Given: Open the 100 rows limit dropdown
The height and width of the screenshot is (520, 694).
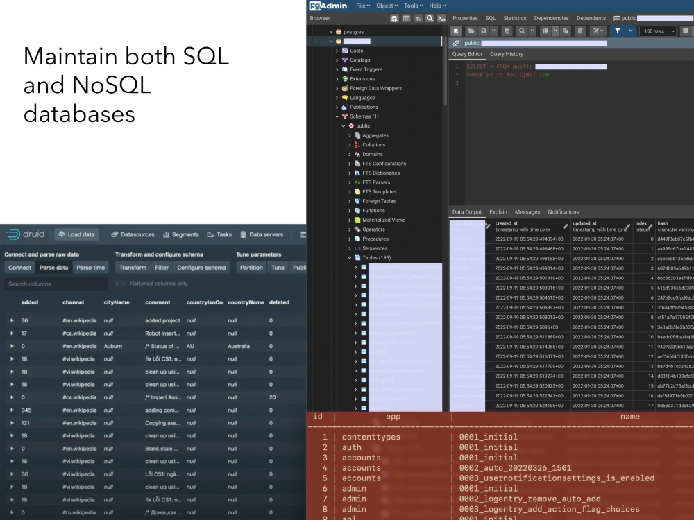Looking at the screenshot, I should click(x=658, y=31).
